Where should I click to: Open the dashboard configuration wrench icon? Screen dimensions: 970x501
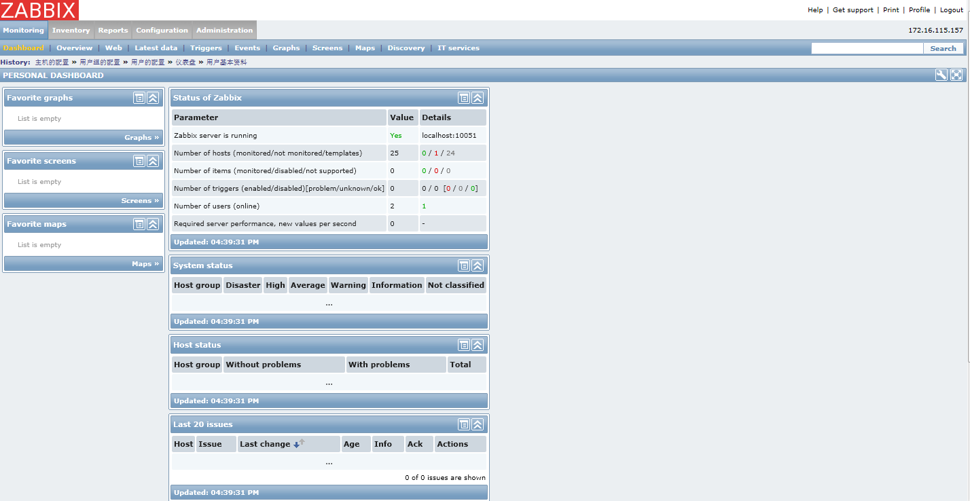pos(941,75)
